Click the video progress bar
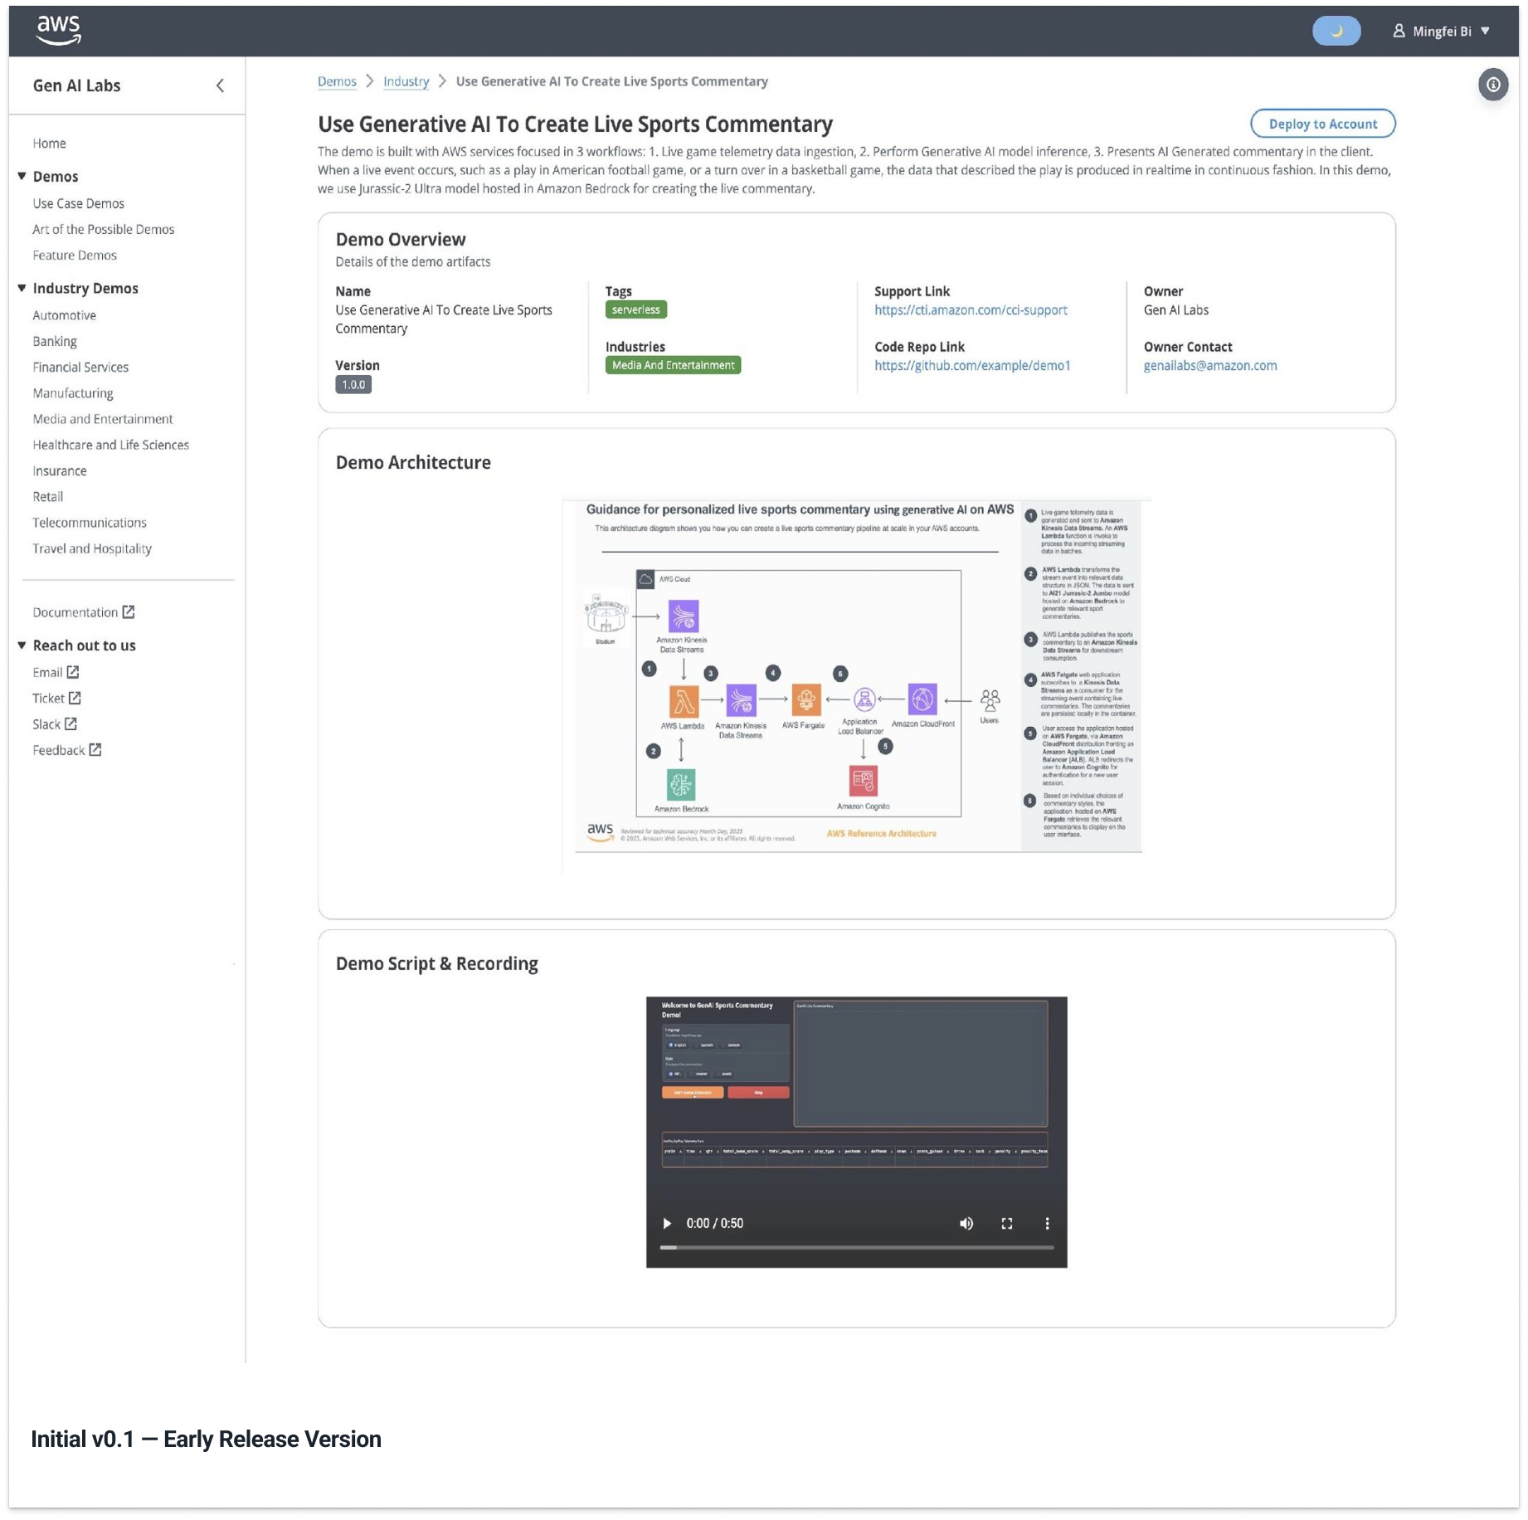The width and height of the screenshot is (1528, 1520). coord(856,1247)
